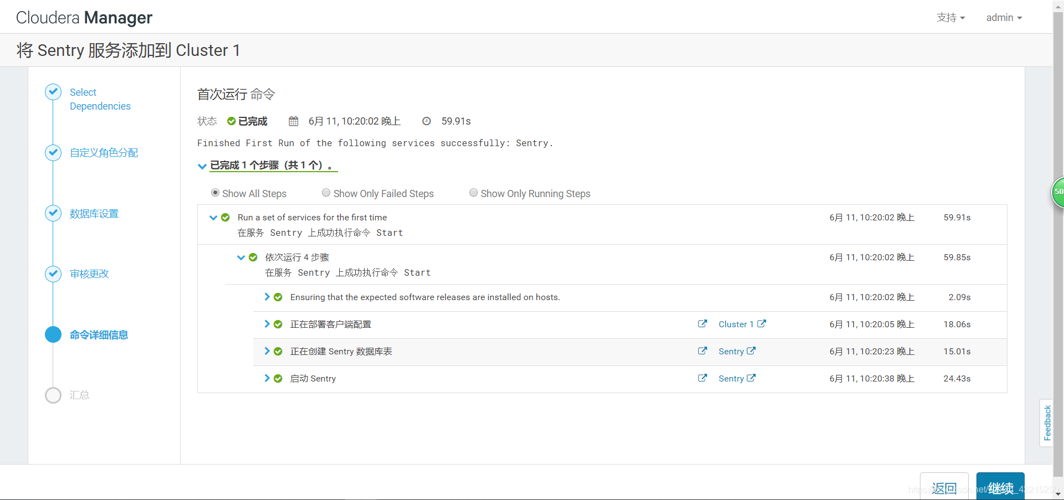Click the scrollbar down arrow

click(1058, 494)
